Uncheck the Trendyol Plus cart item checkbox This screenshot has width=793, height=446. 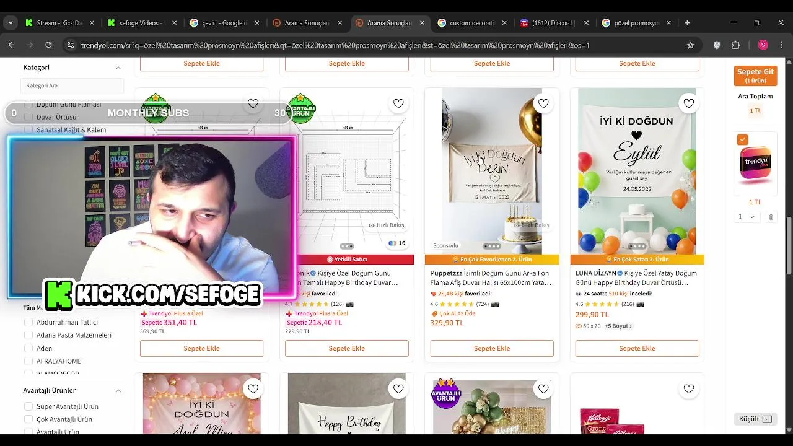pyautogui.click(x=742, y=140)
